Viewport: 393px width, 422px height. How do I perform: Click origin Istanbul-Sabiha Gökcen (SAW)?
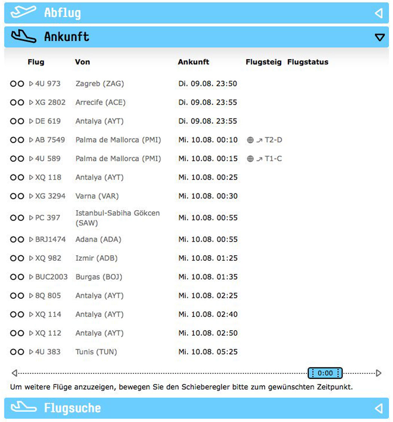coord(118,218)
